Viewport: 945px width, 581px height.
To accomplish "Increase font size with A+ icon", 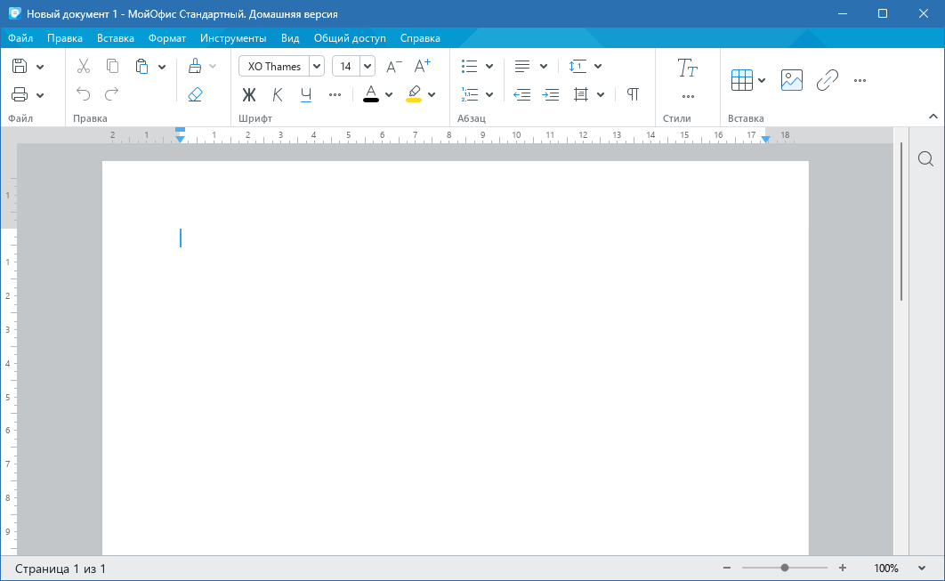I will pyautogui.click(x=423, y=66).
